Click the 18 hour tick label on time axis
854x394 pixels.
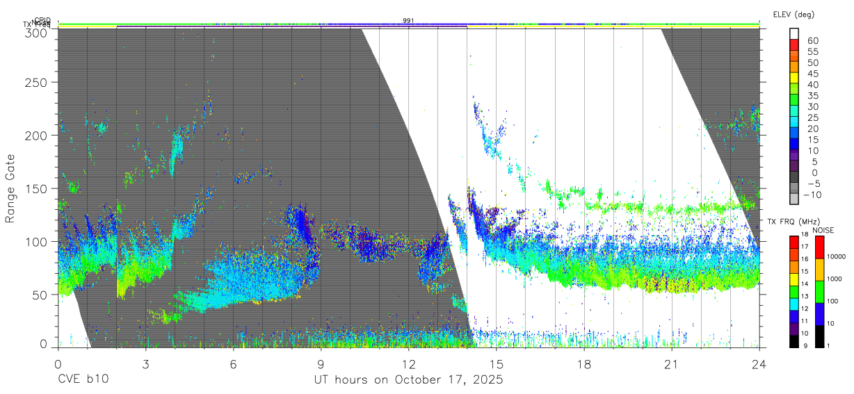[583, 363]
